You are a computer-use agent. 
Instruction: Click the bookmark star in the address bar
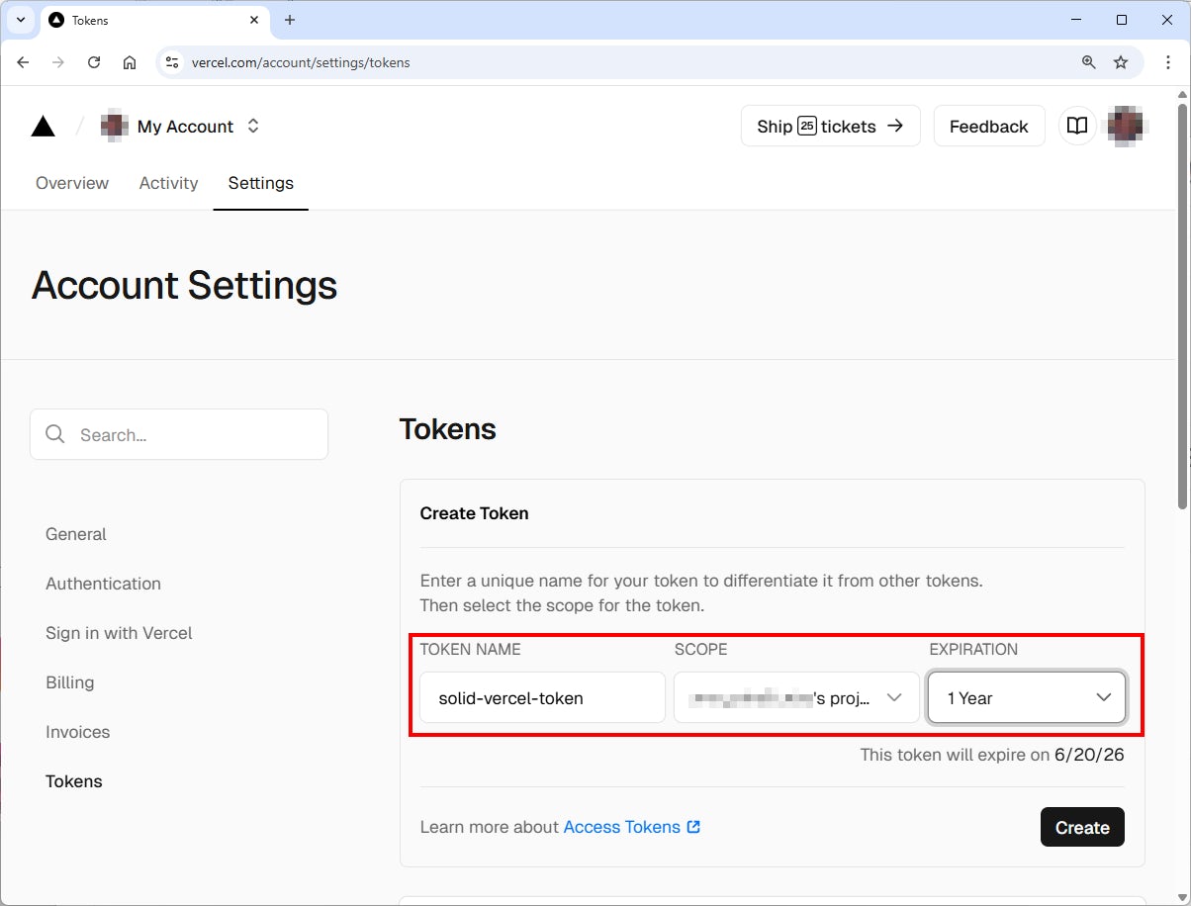[x=1122, y=62]
